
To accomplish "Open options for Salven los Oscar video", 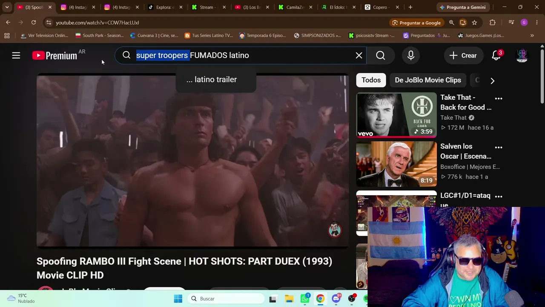I will click(x=499, y=148).
